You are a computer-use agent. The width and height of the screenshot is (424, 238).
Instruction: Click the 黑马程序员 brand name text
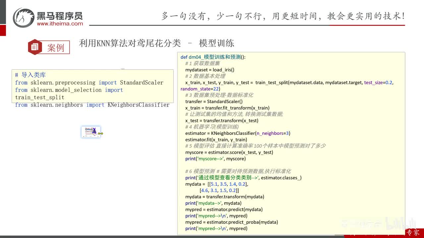pos(60,15)
